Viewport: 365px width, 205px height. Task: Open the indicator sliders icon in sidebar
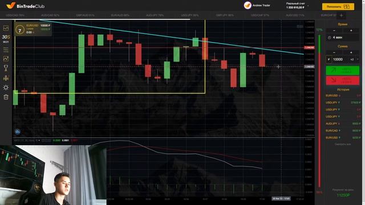(6, 50)
